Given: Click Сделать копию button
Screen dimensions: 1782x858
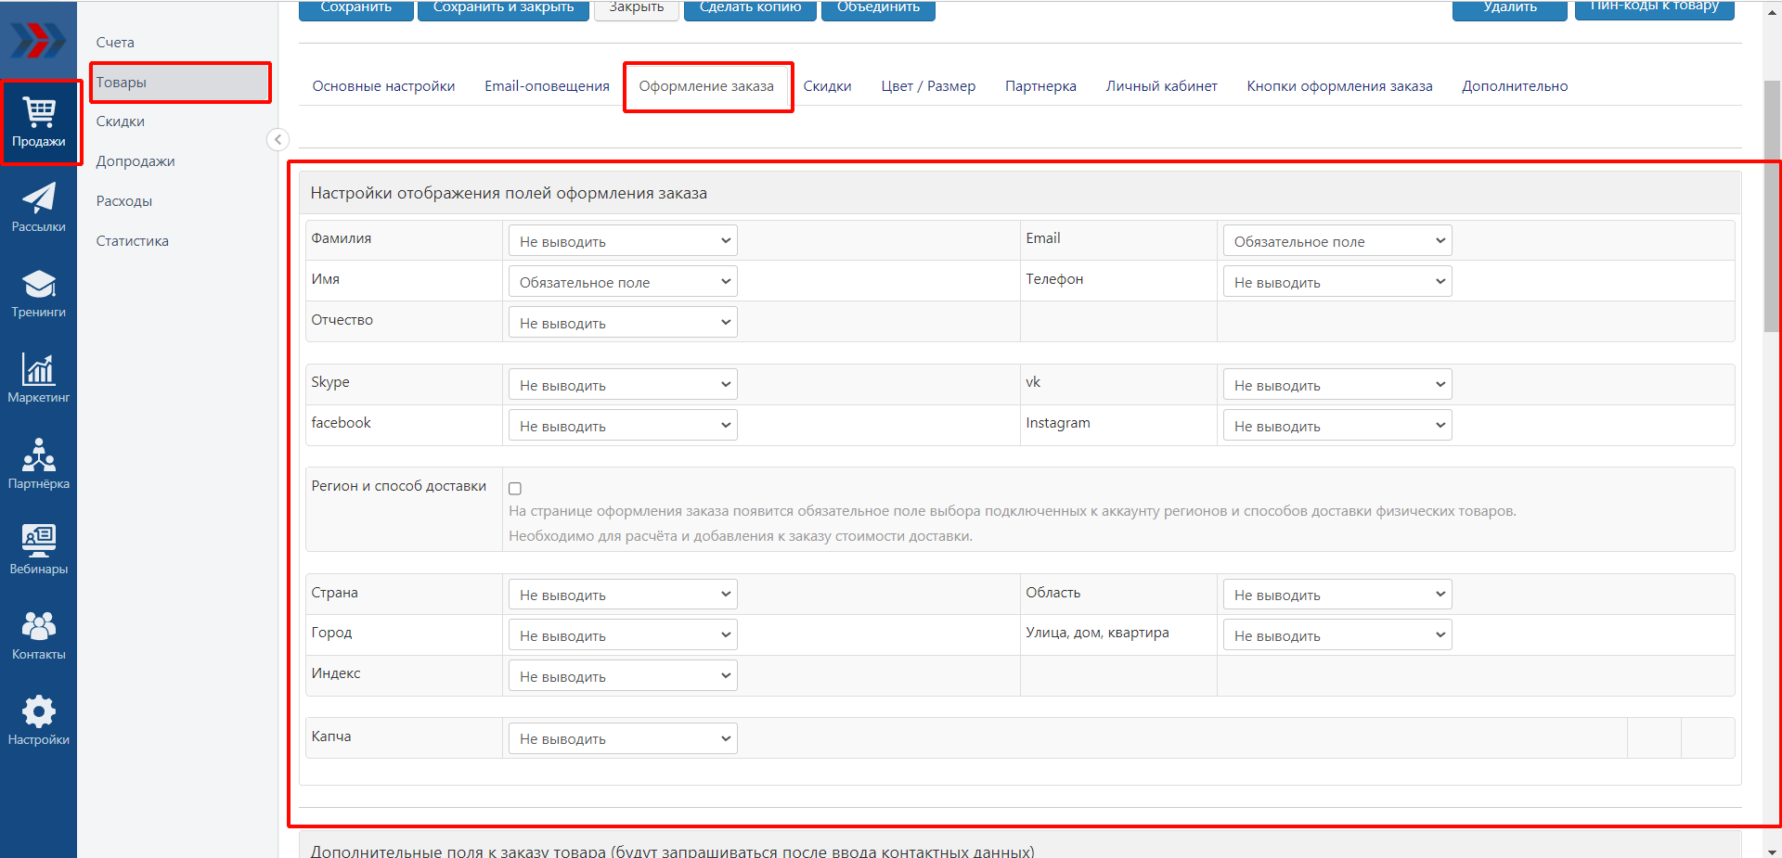Looking at the screenshot, I should coord(750,8).
